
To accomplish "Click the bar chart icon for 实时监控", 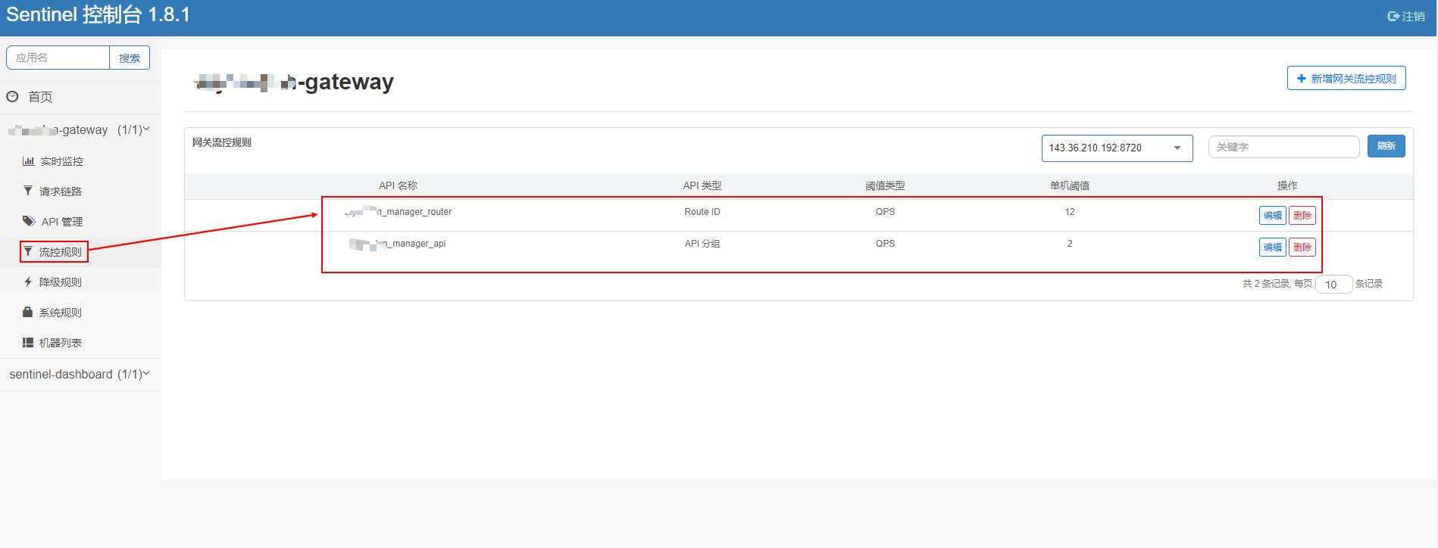I will click(x=28, y=160).
